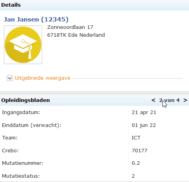Go to previous opleidingsblad arrow

[x=154, y=100]
